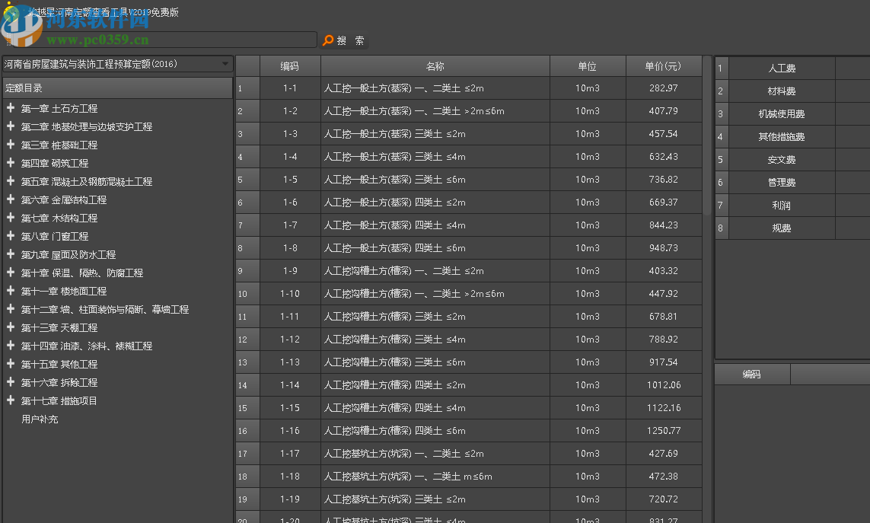Expand 第一章 土石方工程
The width and height of the screenshot is (870, 523).
coord(10,107)
